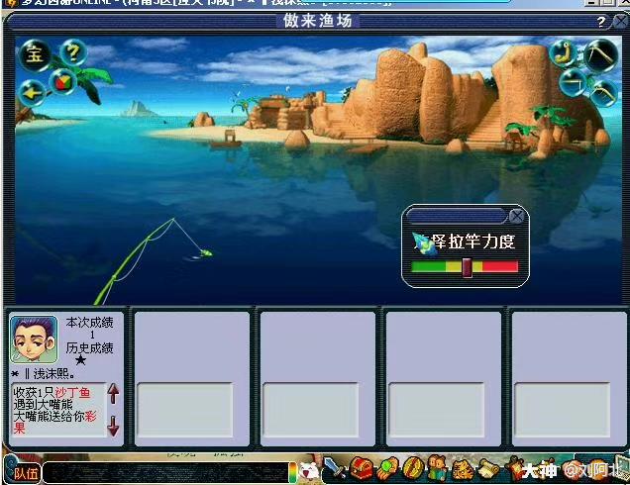
Task: Click the green gem scroll icon
Action: [x=387, y=468]
